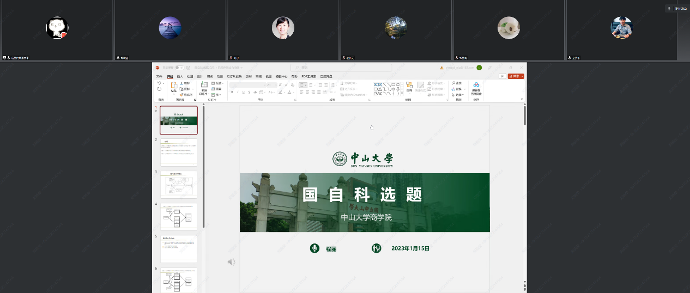
Task: Click the red Share button
Action: tap(516, 76)
